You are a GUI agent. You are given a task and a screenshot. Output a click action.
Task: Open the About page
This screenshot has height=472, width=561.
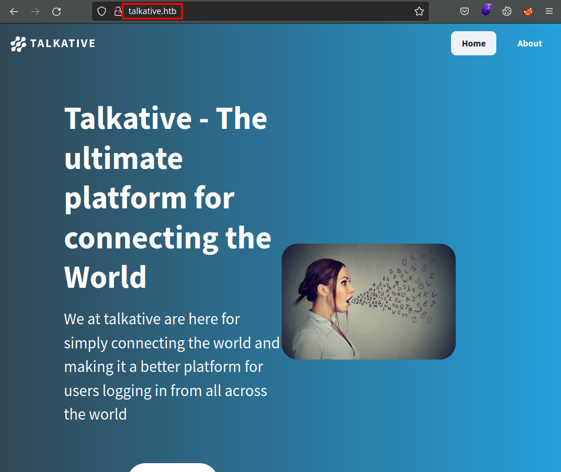tap(529, 44)
